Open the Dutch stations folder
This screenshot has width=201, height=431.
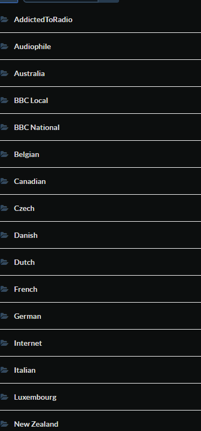point(100,262)
